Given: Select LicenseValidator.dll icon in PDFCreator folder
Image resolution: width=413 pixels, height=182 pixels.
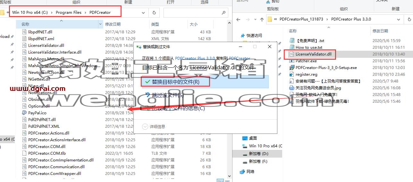Looking at the screenshot, I should click(25, 45).
